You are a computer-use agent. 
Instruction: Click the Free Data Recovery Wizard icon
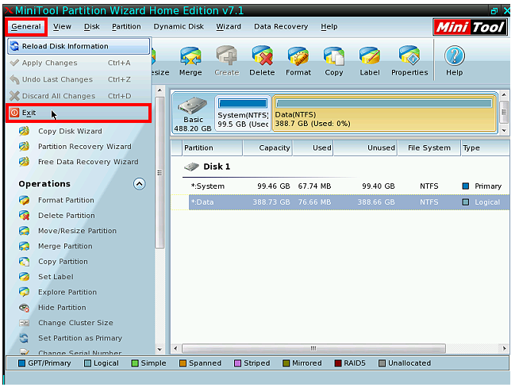click(x=24, y=162)
